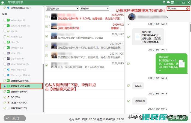
Task: Uncheck QQ (796) checkbox
Action: click(x=5, y=97)
